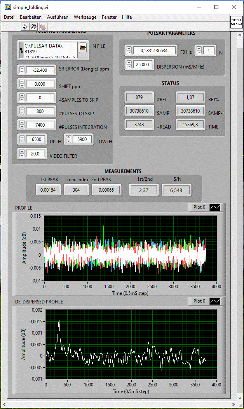Click the F0 Hz stepper arrows

[x=129, y=50]
